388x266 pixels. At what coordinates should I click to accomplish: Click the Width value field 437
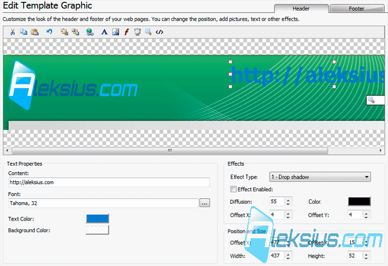(277, 255)
